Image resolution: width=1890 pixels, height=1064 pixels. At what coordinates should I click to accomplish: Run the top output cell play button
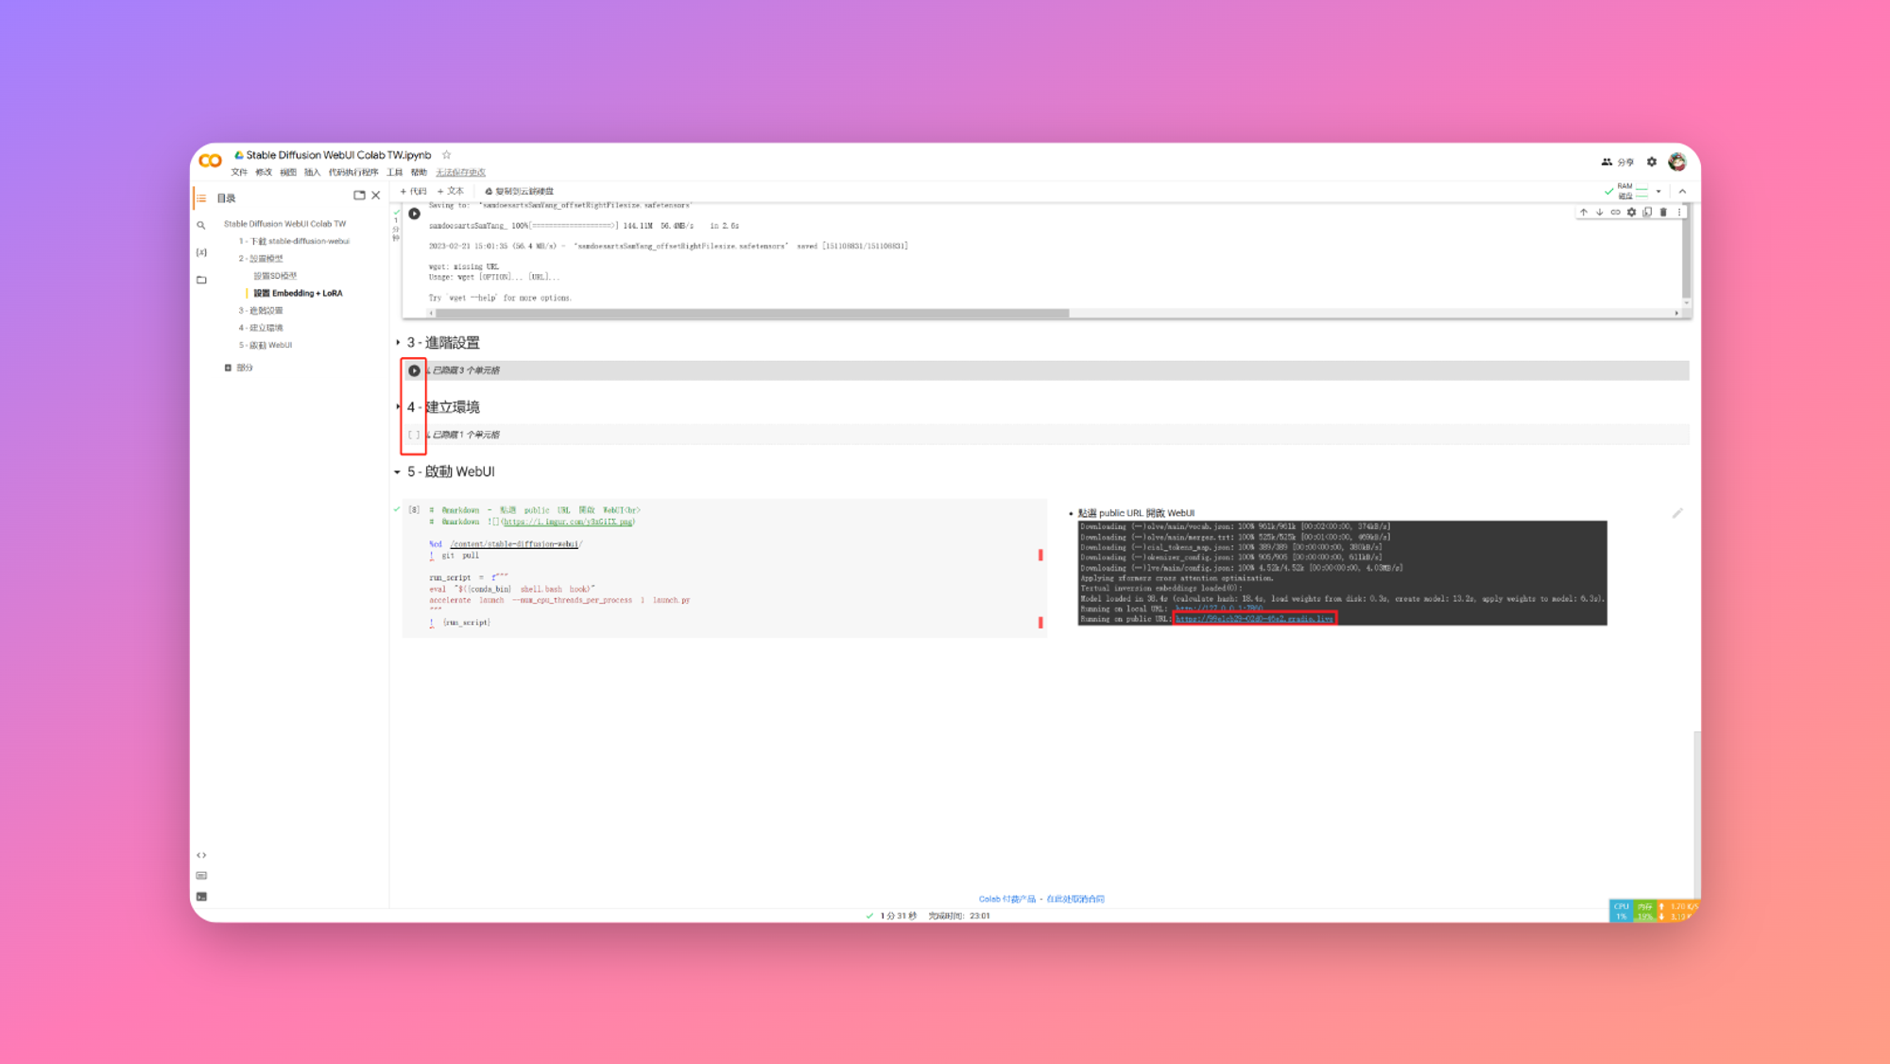[x=414, y=215]
